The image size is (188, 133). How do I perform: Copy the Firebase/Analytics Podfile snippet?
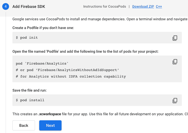pyautogui.click(x=175, y=61)
